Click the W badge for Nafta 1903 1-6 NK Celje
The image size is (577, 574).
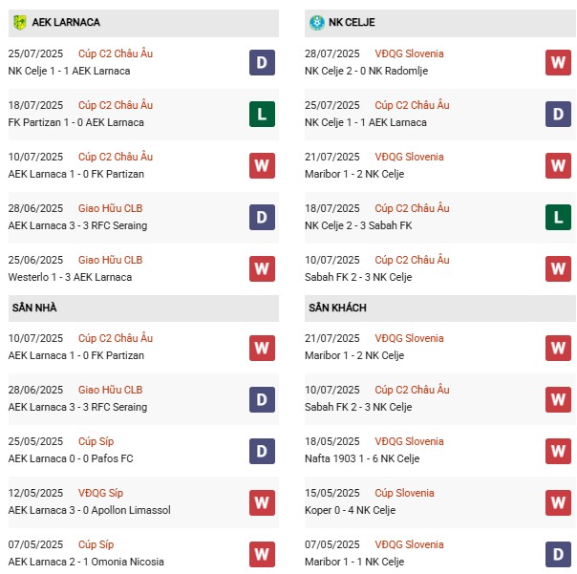tap(558, 450)
